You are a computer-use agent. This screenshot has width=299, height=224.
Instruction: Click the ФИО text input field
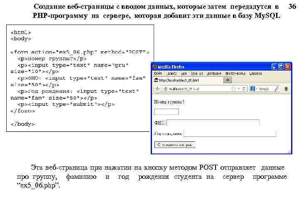pos(213,123)
